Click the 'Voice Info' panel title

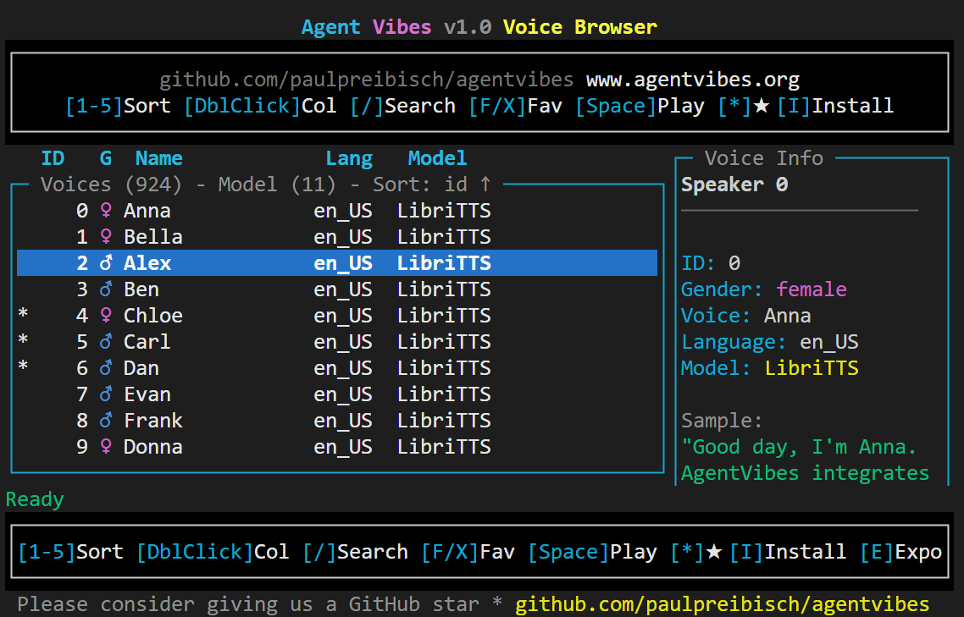coord(763,158)
